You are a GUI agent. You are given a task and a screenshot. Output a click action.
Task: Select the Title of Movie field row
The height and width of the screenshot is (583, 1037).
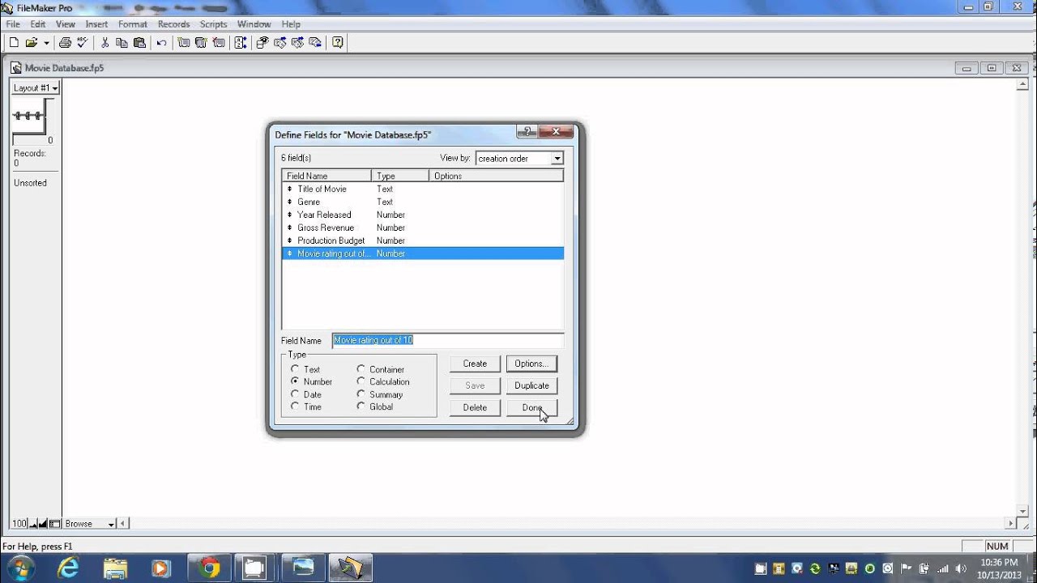422,189
